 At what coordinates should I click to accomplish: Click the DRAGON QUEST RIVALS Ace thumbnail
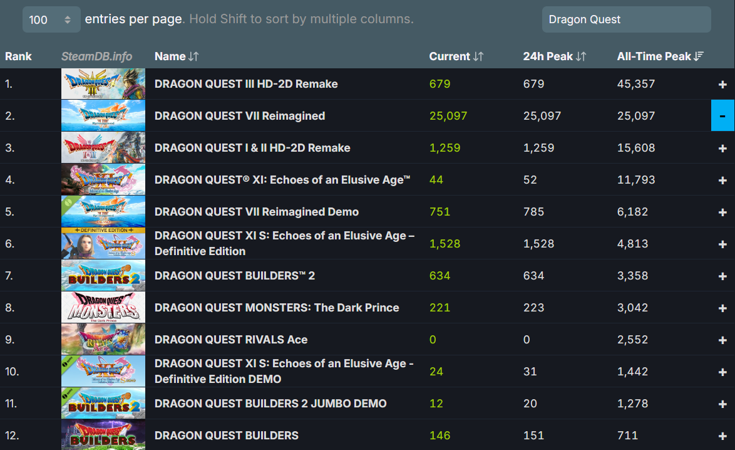pyautogui.click(x=103, y=340)
